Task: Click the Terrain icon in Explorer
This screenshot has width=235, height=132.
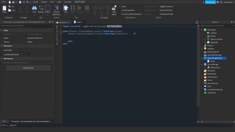Action: pos(208,36)
